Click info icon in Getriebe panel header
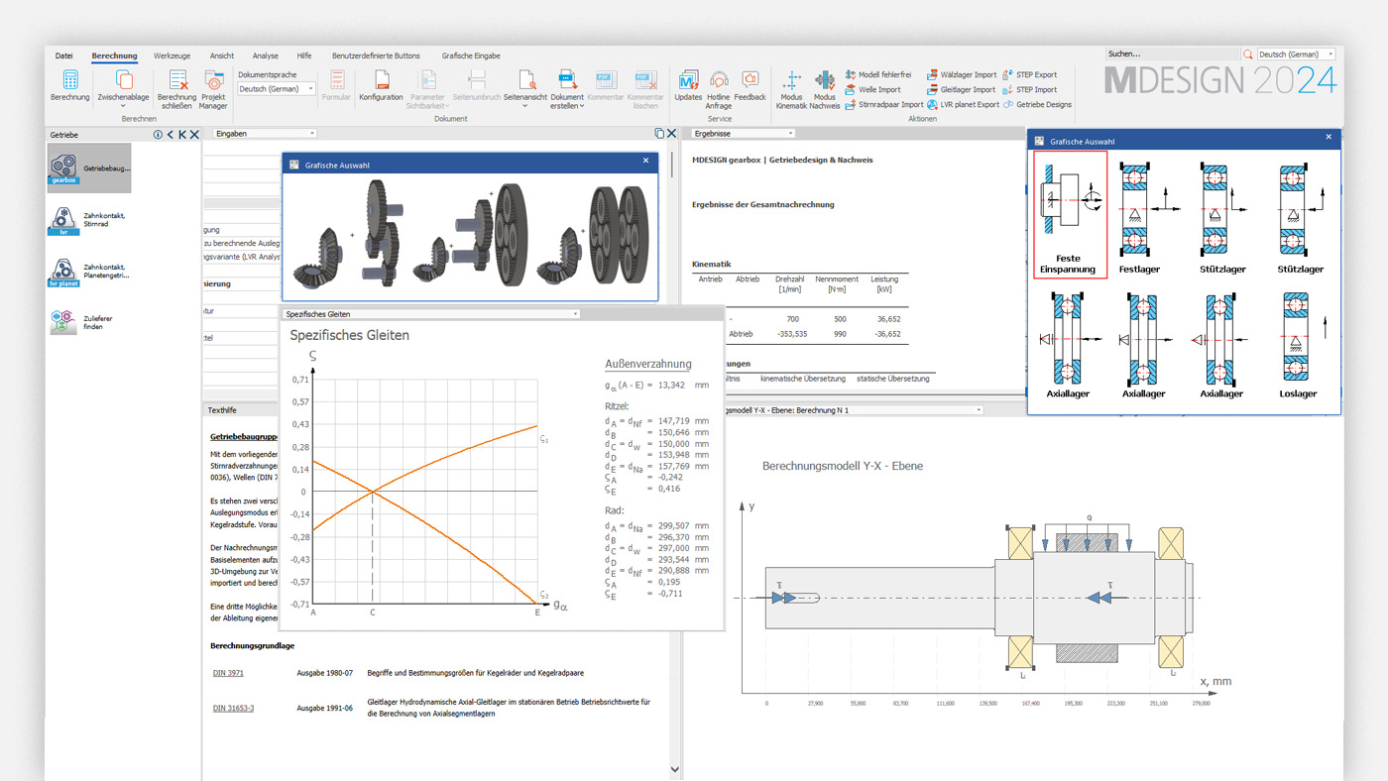The height and width of the screenshot is (781, 1388). coord(158,134)
